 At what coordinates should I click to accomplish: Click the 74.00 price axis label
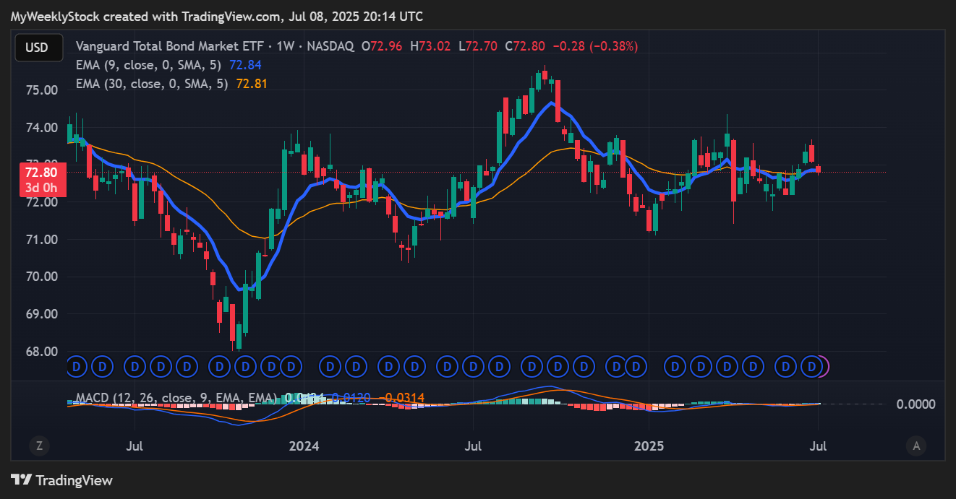click(x=41, y=128)
